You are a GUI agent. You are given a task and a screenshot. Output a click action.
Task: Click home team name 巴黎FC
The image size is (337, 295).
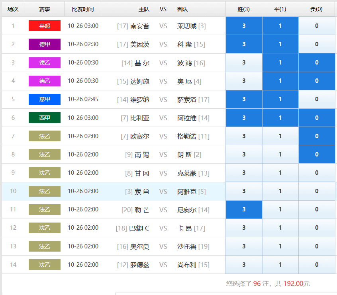click(139, 228)
